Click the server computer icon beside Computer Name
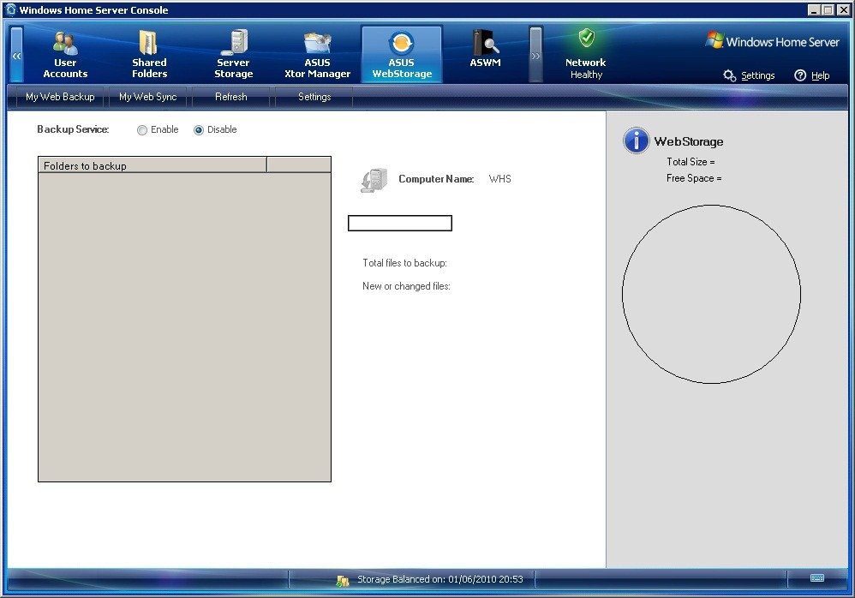The image size is (855, 598). pos(374,181)
